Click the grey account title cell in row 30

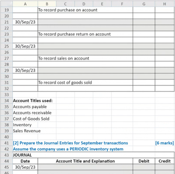(85, 76)
